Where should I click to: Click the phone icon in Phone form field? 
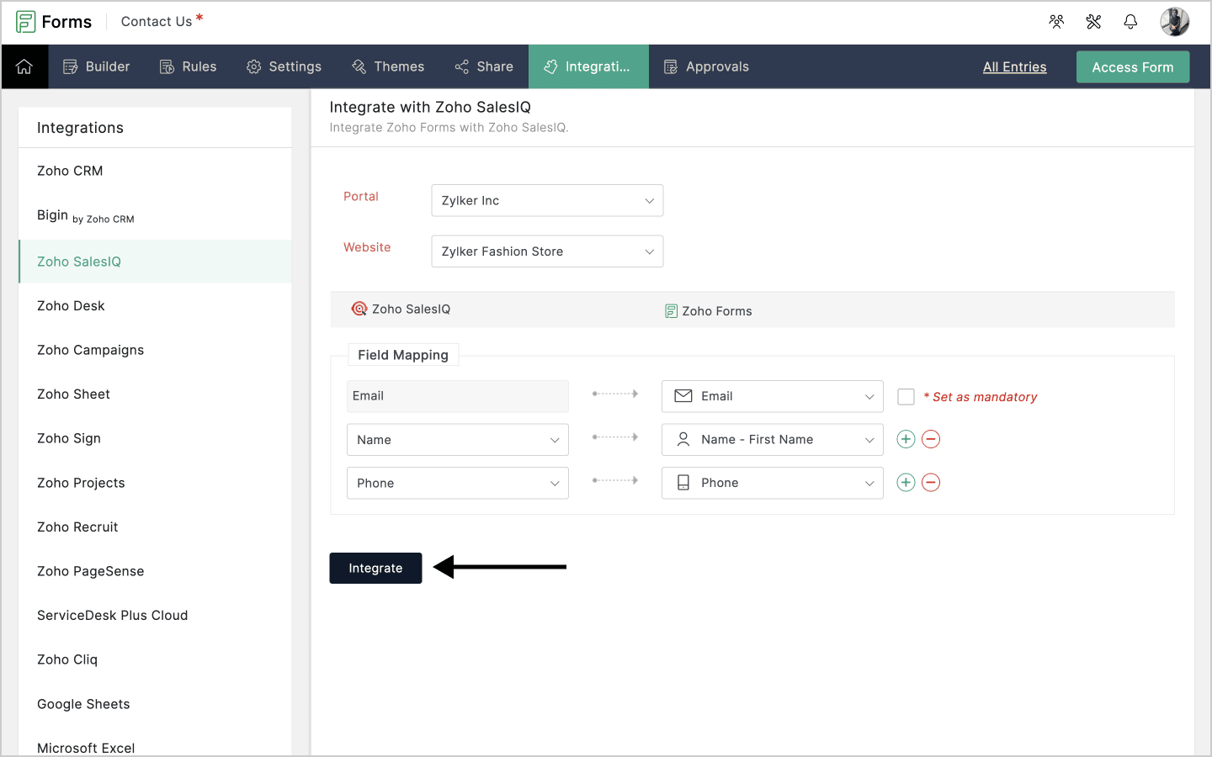(683, 483)
